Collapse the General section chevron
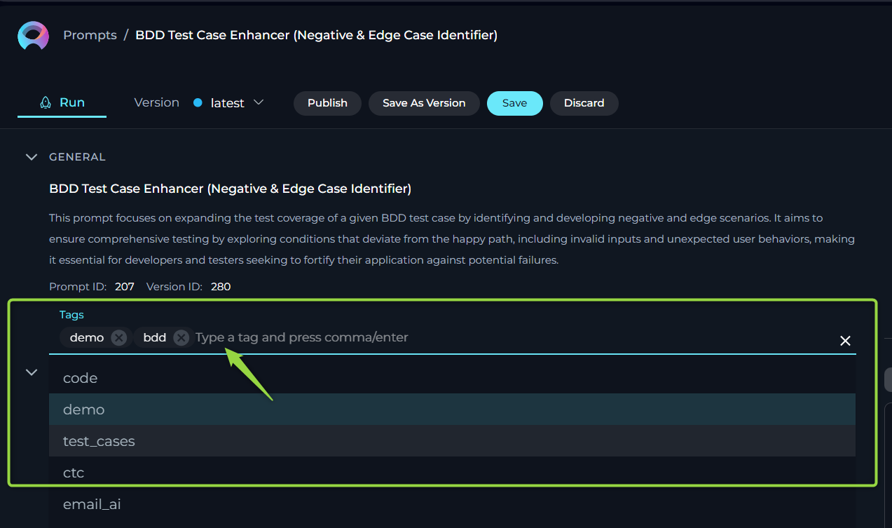Image resolution: width=892 pixels, height=528 pixels. (x=32, y=157)
